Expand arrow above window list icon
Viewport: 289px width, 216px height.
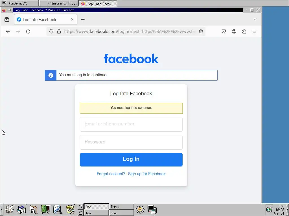[x=26, y=205]
